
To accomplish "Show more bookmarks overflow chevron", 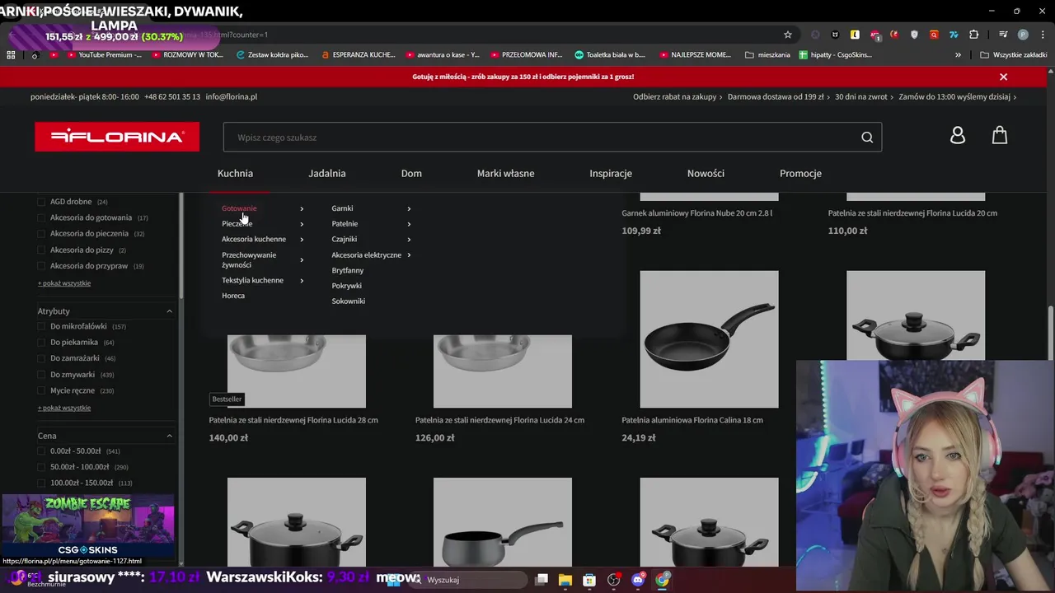I will click(x=958, y=55).
